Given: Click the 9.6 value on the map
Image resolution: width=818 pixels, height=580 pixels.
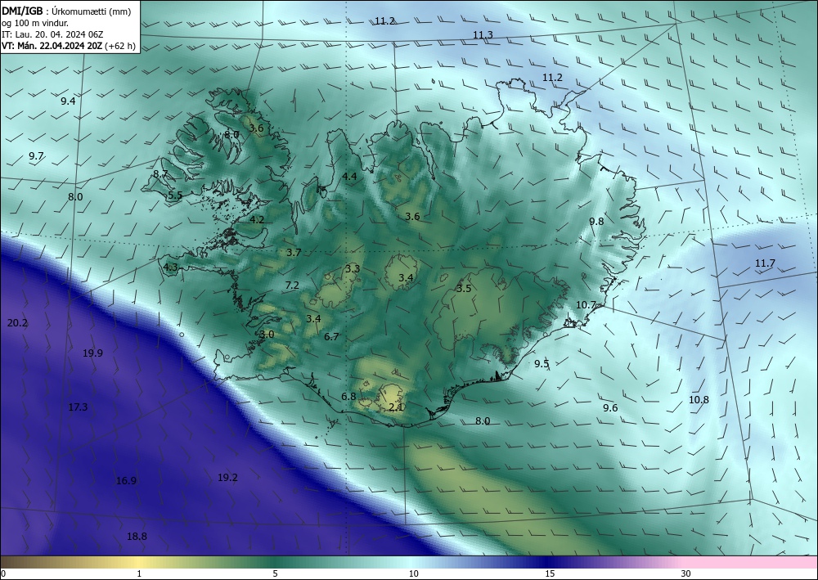Looking at the screenshot, I should click(610, 408).
